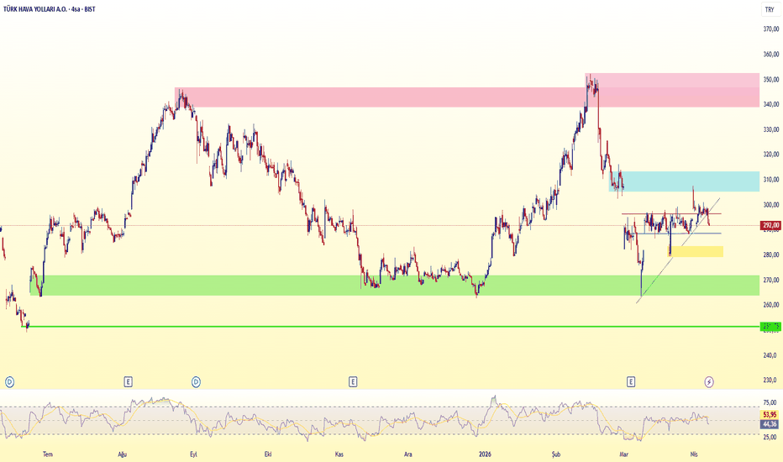This screenshot has width=783, height=462.
Task: Click the Şub label on time axis
Action: (556, 454)
